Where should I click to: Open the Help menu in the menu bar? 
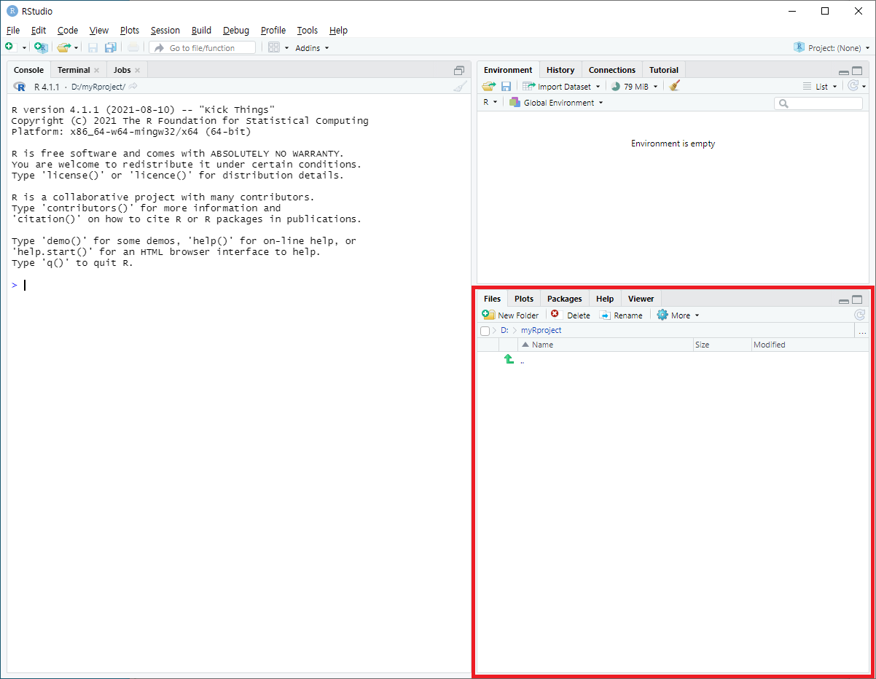pyautogui.click(x=338, y=31)
